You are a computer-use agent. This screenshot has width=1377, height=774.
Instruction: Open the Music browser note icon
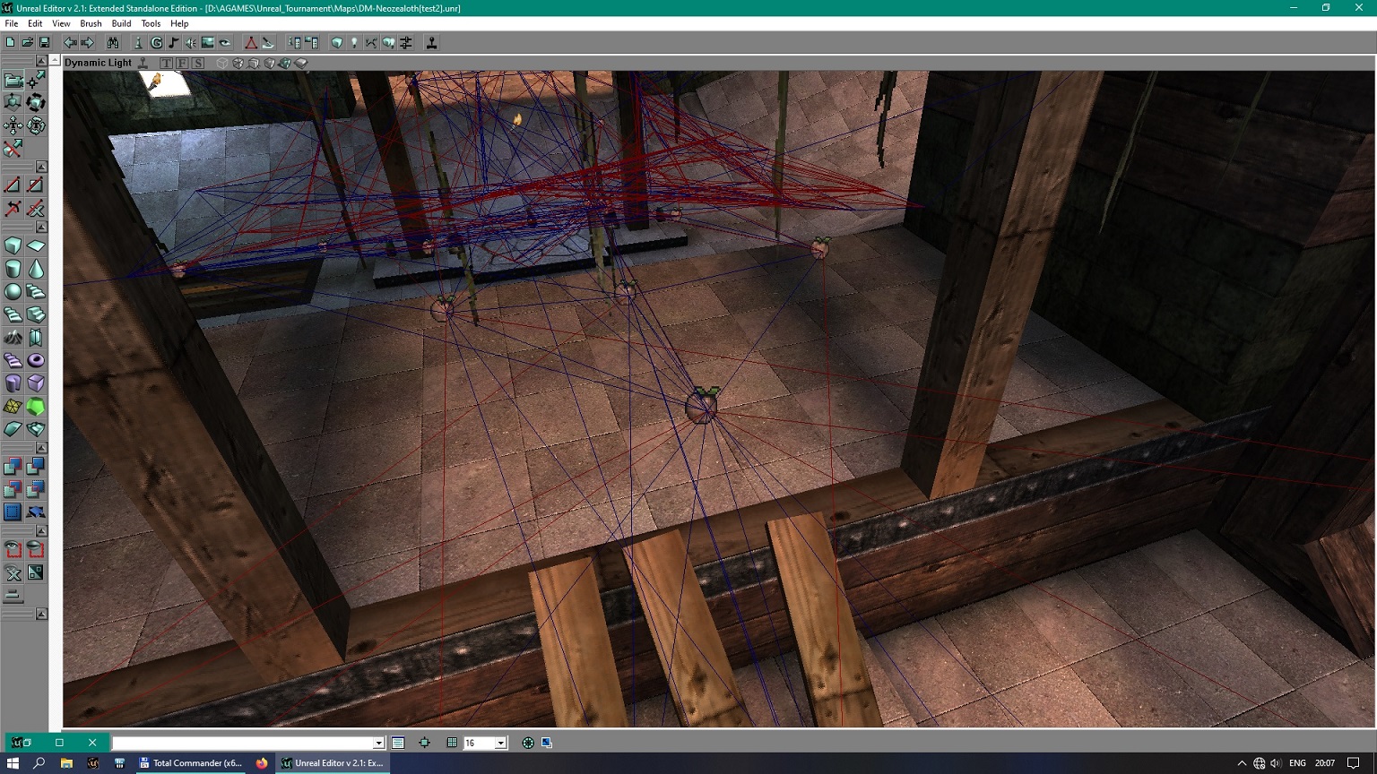[x=173, y=42]
